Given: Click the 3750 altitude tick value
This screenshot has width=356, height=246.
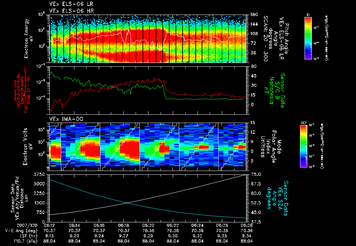Looking at the screenshot, I should coord(40,174).
